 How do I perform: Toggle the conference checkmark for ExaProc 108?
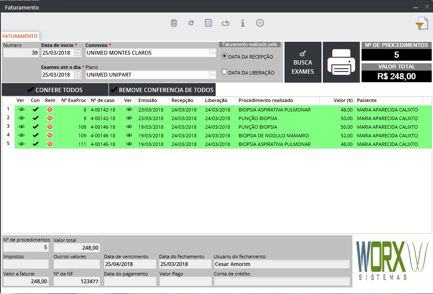(36, 127)
